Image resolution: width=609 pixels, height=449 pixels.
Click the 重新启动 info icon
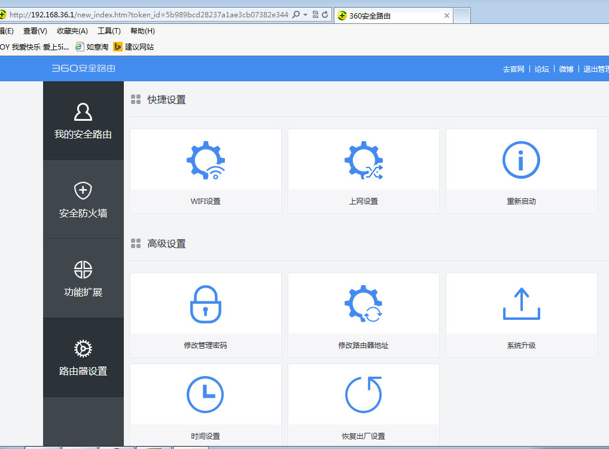coord(521,160)
